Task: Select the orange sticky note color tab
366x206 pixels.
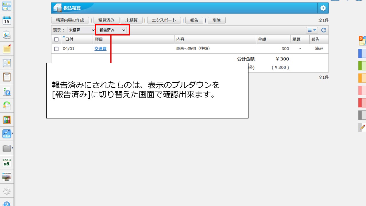Action: point(362,78)
